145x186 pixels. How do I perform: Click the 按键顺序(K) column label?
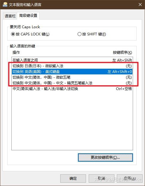(122, 52)
